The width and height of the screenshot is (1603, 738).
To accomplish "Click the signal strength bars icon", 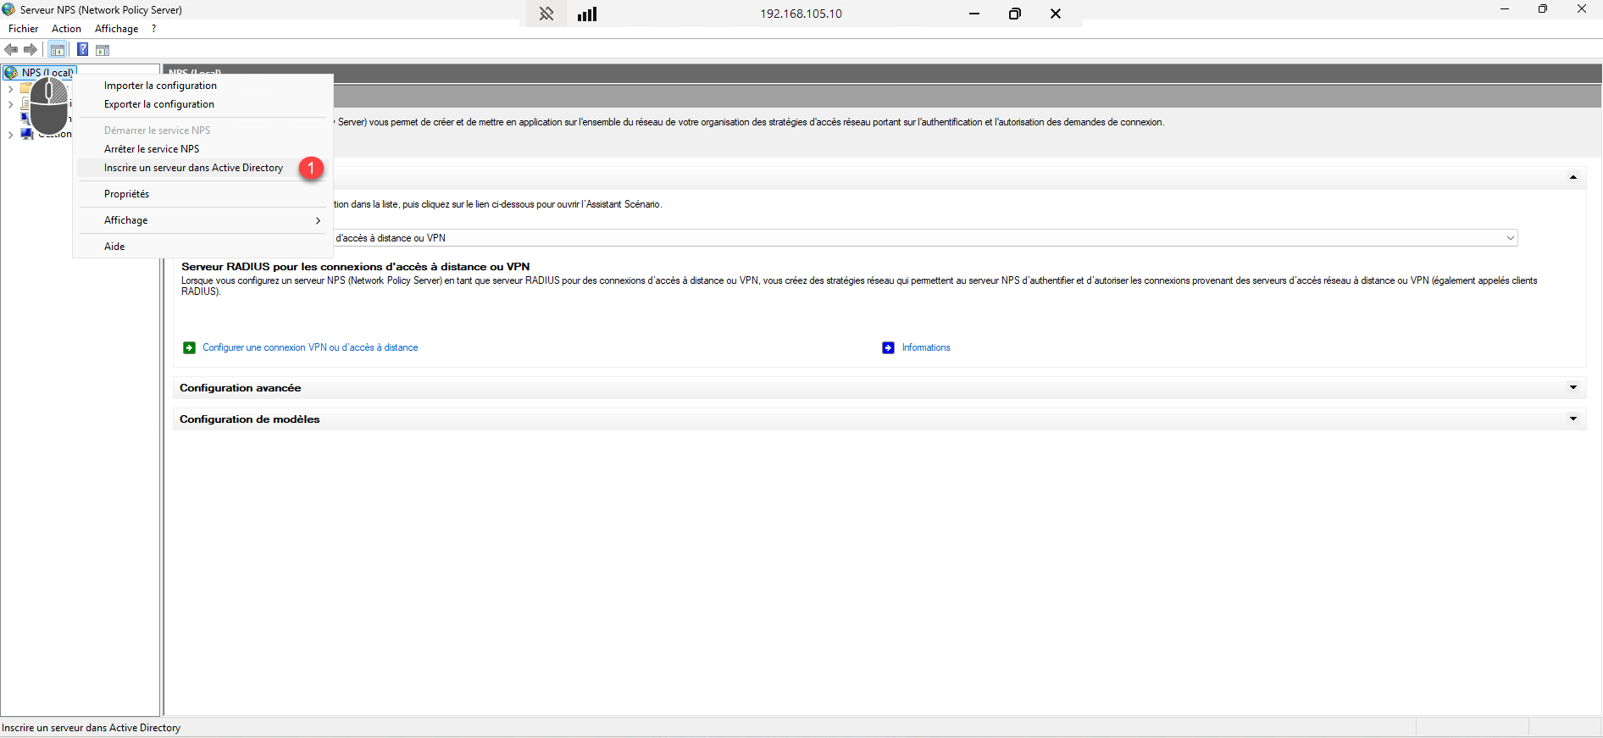I will pos(587,14).
